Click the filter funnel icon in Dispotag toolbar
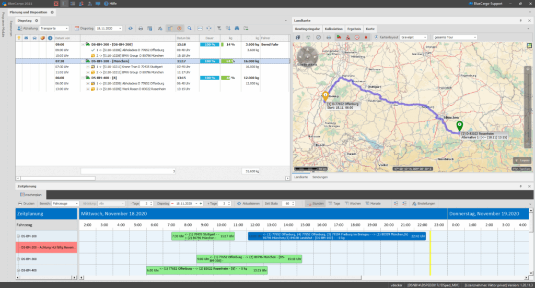Image resolution: width=535 pixels, height=288 pixels. click(x=219, y=28)
